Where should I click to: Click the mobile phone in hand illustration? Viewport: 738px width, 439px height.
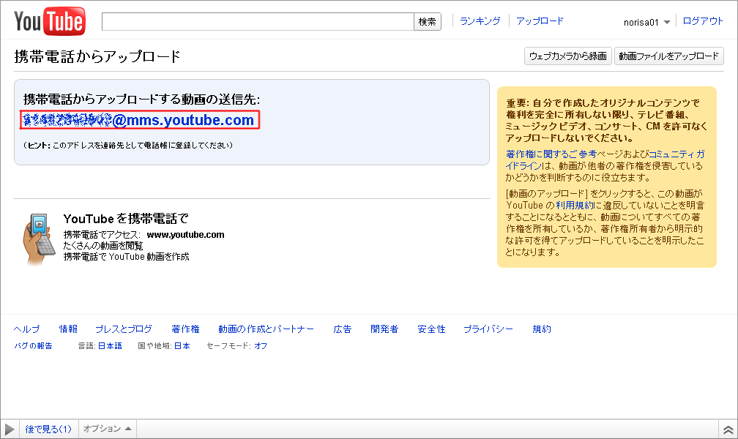(x=39, y=239)
